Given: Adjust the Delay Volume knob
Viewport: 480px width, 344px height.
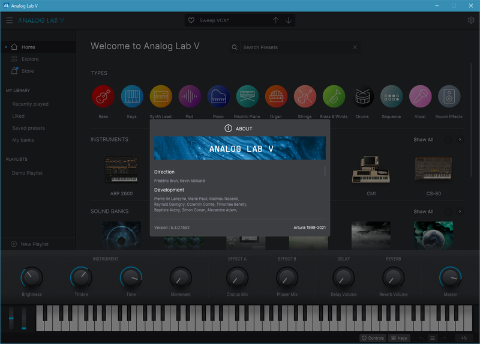Looking at the screenshot, I should 343,277.
